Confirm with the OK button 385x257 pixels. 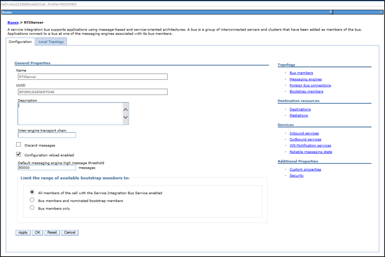coord(37,233)
